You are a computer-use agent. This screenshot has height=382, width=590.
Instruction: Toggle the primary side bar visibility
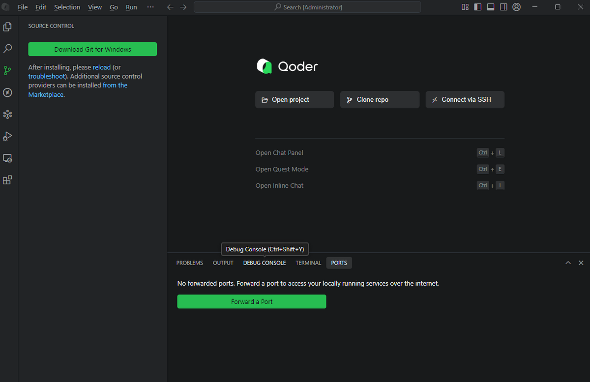[478, 7]
